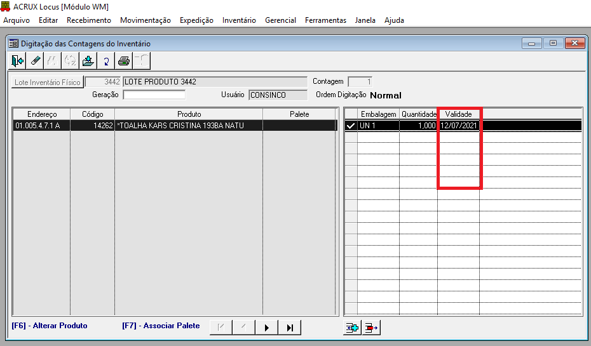Open the Ajuda menu
Image resolution: width=591 pixels, height=346 pixels.
coord(394,20)
